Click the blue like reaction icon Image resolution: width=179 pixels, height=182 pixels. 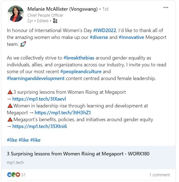(10, 175)
